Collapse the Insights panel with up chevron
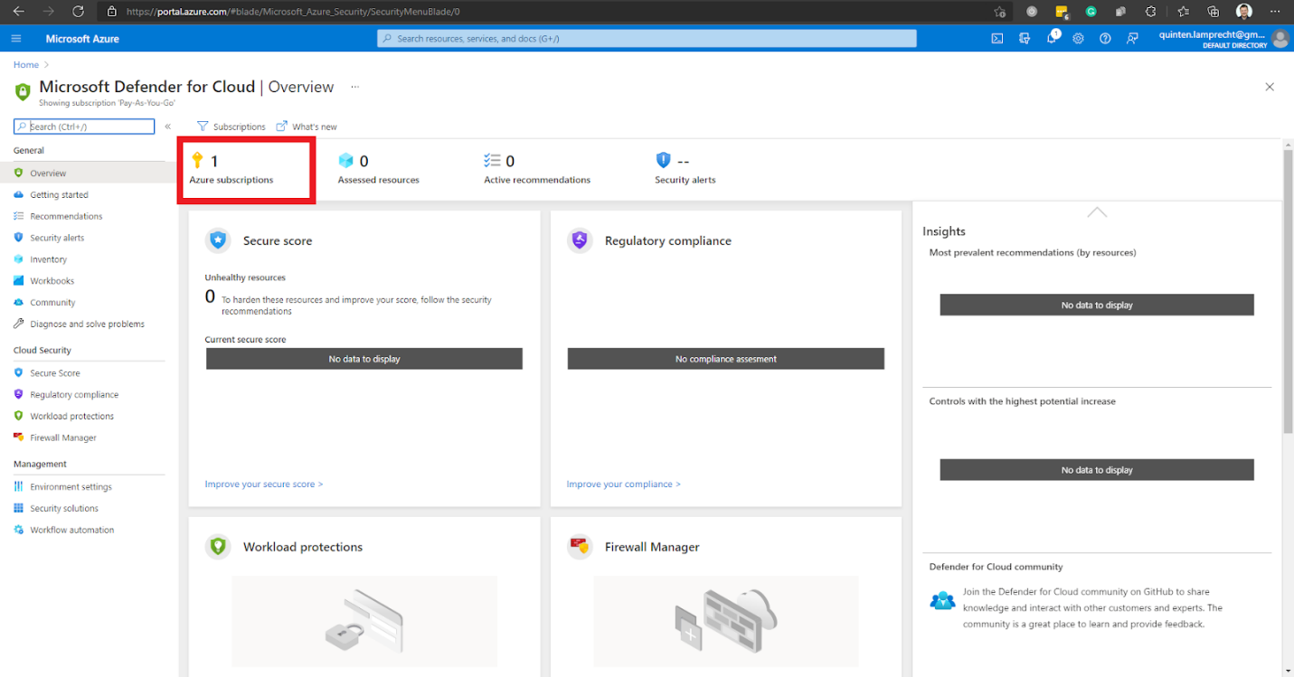 [x=1097, y=212]
